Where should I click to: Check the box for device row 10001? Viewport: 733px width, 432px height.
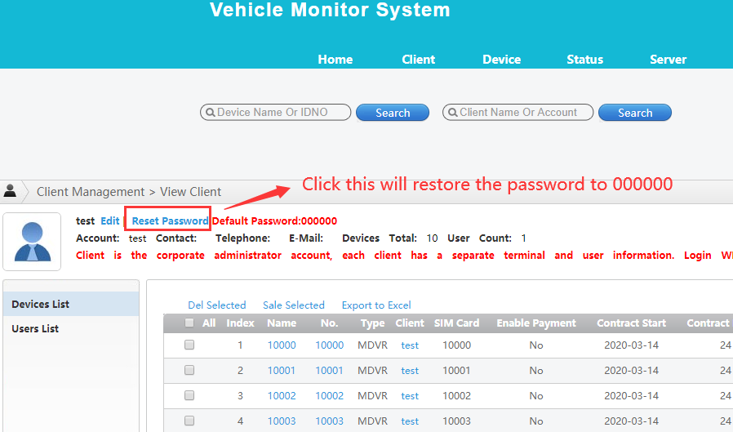coord(189,370)
